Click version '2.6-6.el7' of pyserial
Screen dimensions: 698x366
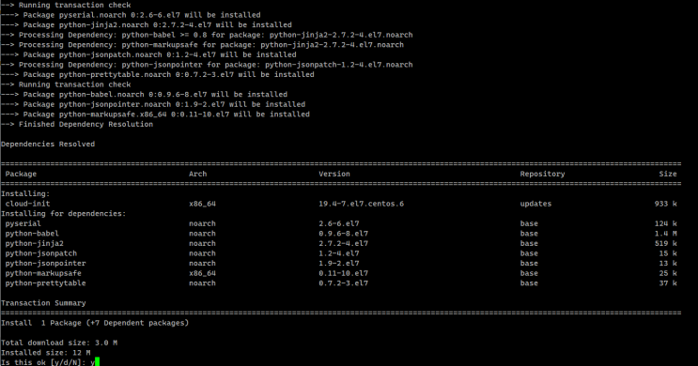pyautogui.click(x=339, y=223)
